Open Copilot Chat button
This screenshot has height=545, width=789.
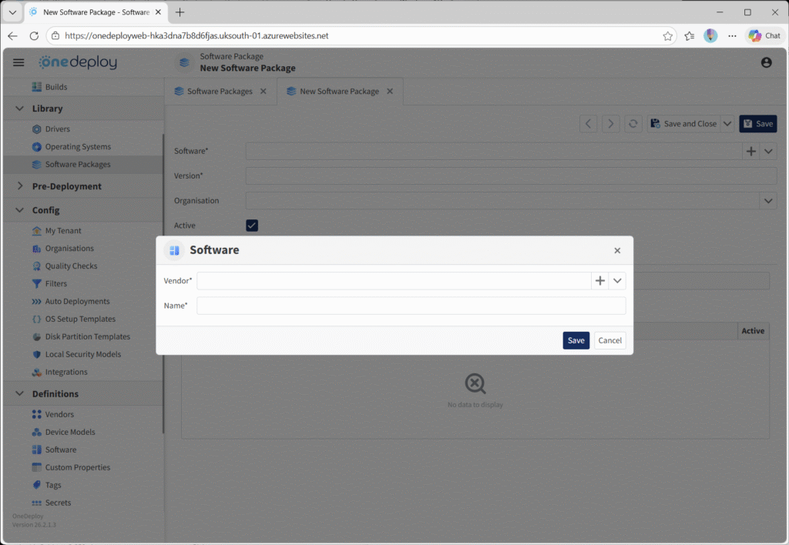pyautogui.click(x=765, y=35)
